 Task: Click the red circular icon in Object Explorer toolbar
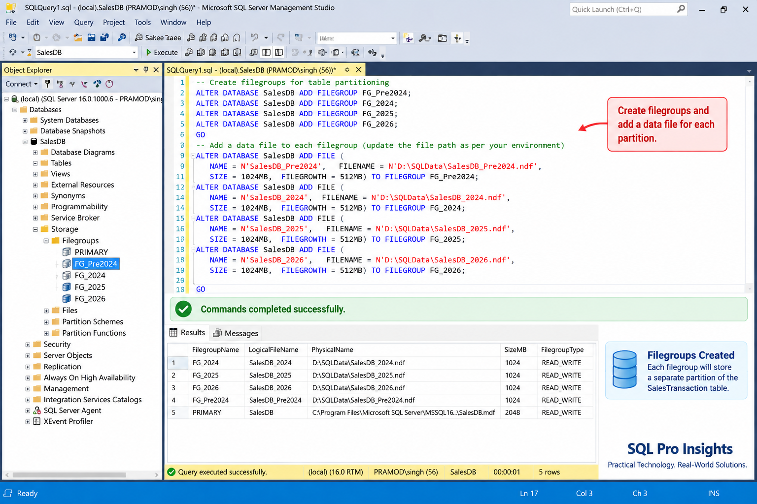[x=109, y=84]
